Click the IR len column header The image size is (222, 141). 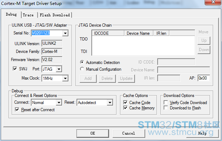[161, 33]
